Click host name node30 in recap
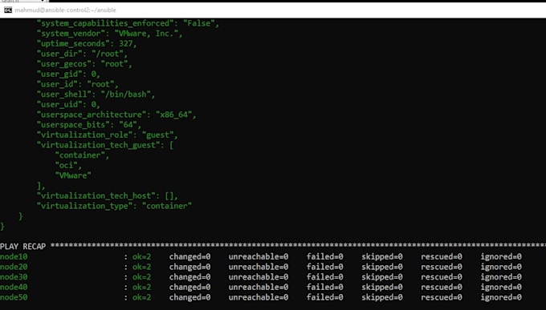The height and width of the screenshot is (310, 546). [x=14, y=276]
